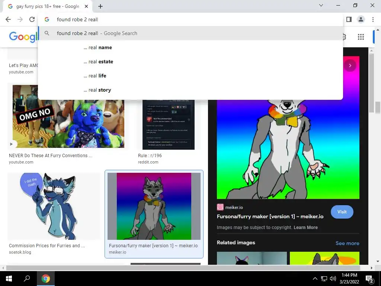Open the Google apps grid
Screen dimensions: 381x286
(361, 37)
